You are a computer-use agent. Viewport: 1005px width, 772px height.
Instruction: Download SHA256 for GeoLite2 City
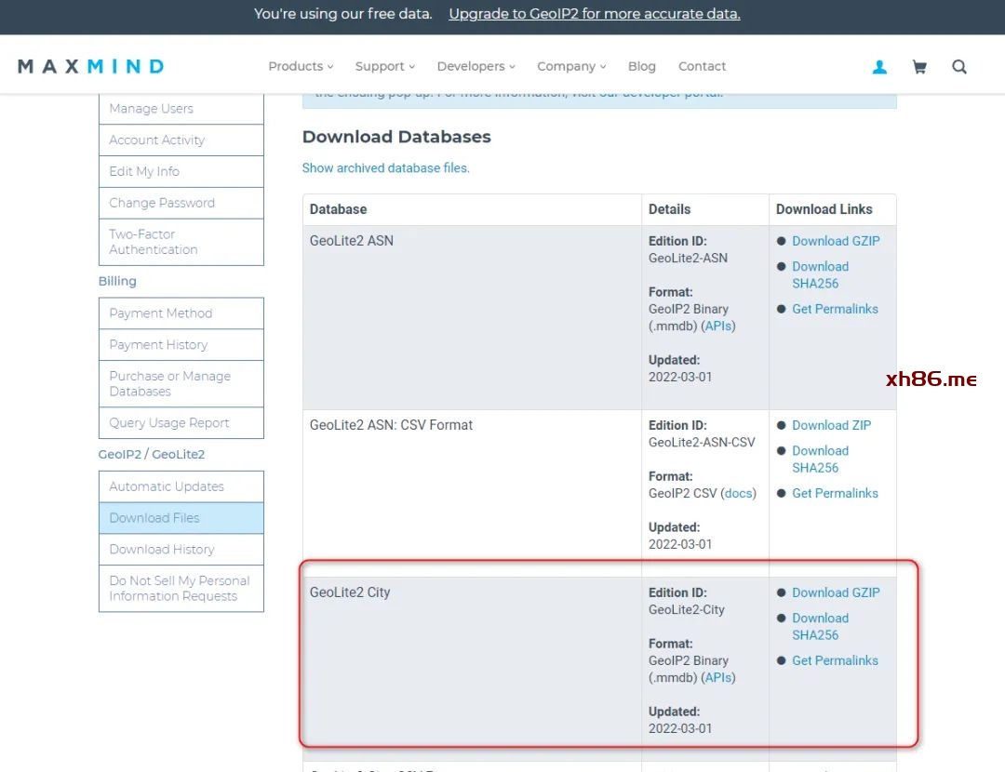tap(820, 626)
